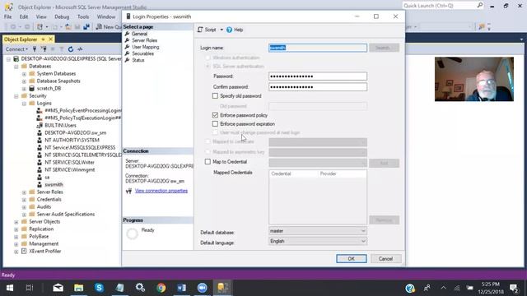This screenshot has height=296, width=527.
Task: Click the New Query toolbar button
Action: 109,27
